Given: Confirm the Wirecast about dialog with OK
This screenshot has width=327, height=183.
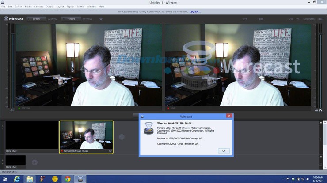Looking at the screenshot, I should click(224, 151).
